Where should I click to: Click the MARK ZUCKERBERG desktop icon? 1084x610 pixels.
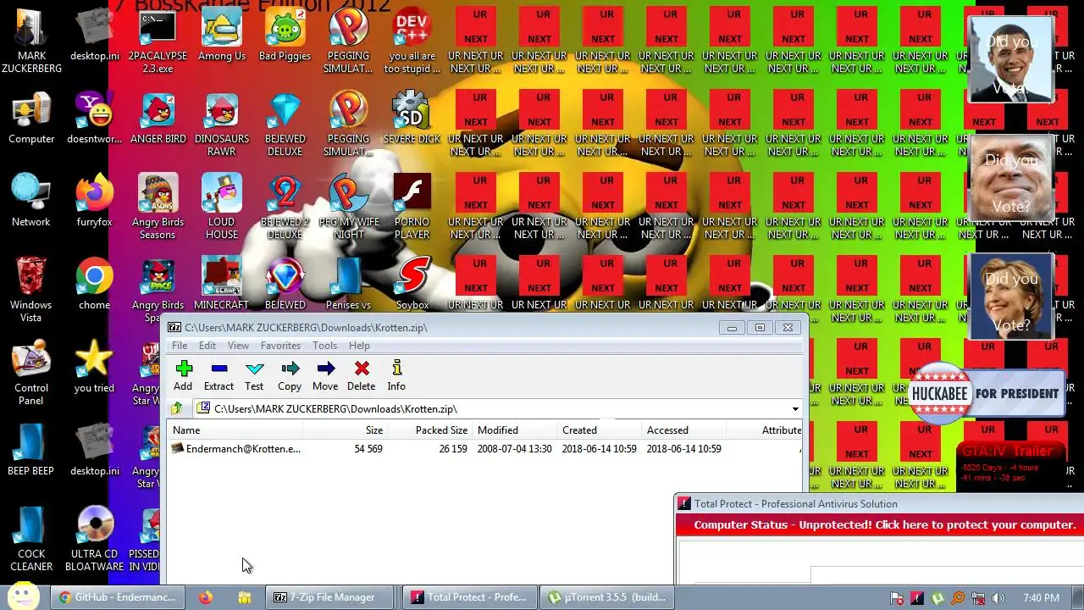tap(31, 41)
